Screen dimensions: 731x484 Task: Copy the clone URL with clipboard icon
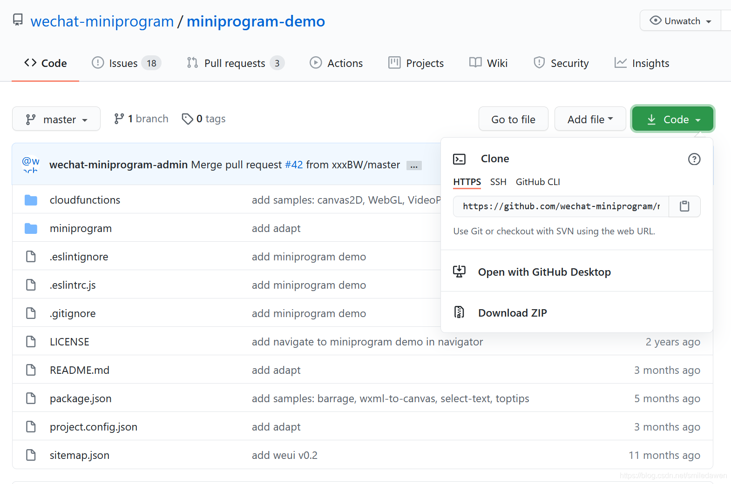pyautogui.click(x=684, y=206)
